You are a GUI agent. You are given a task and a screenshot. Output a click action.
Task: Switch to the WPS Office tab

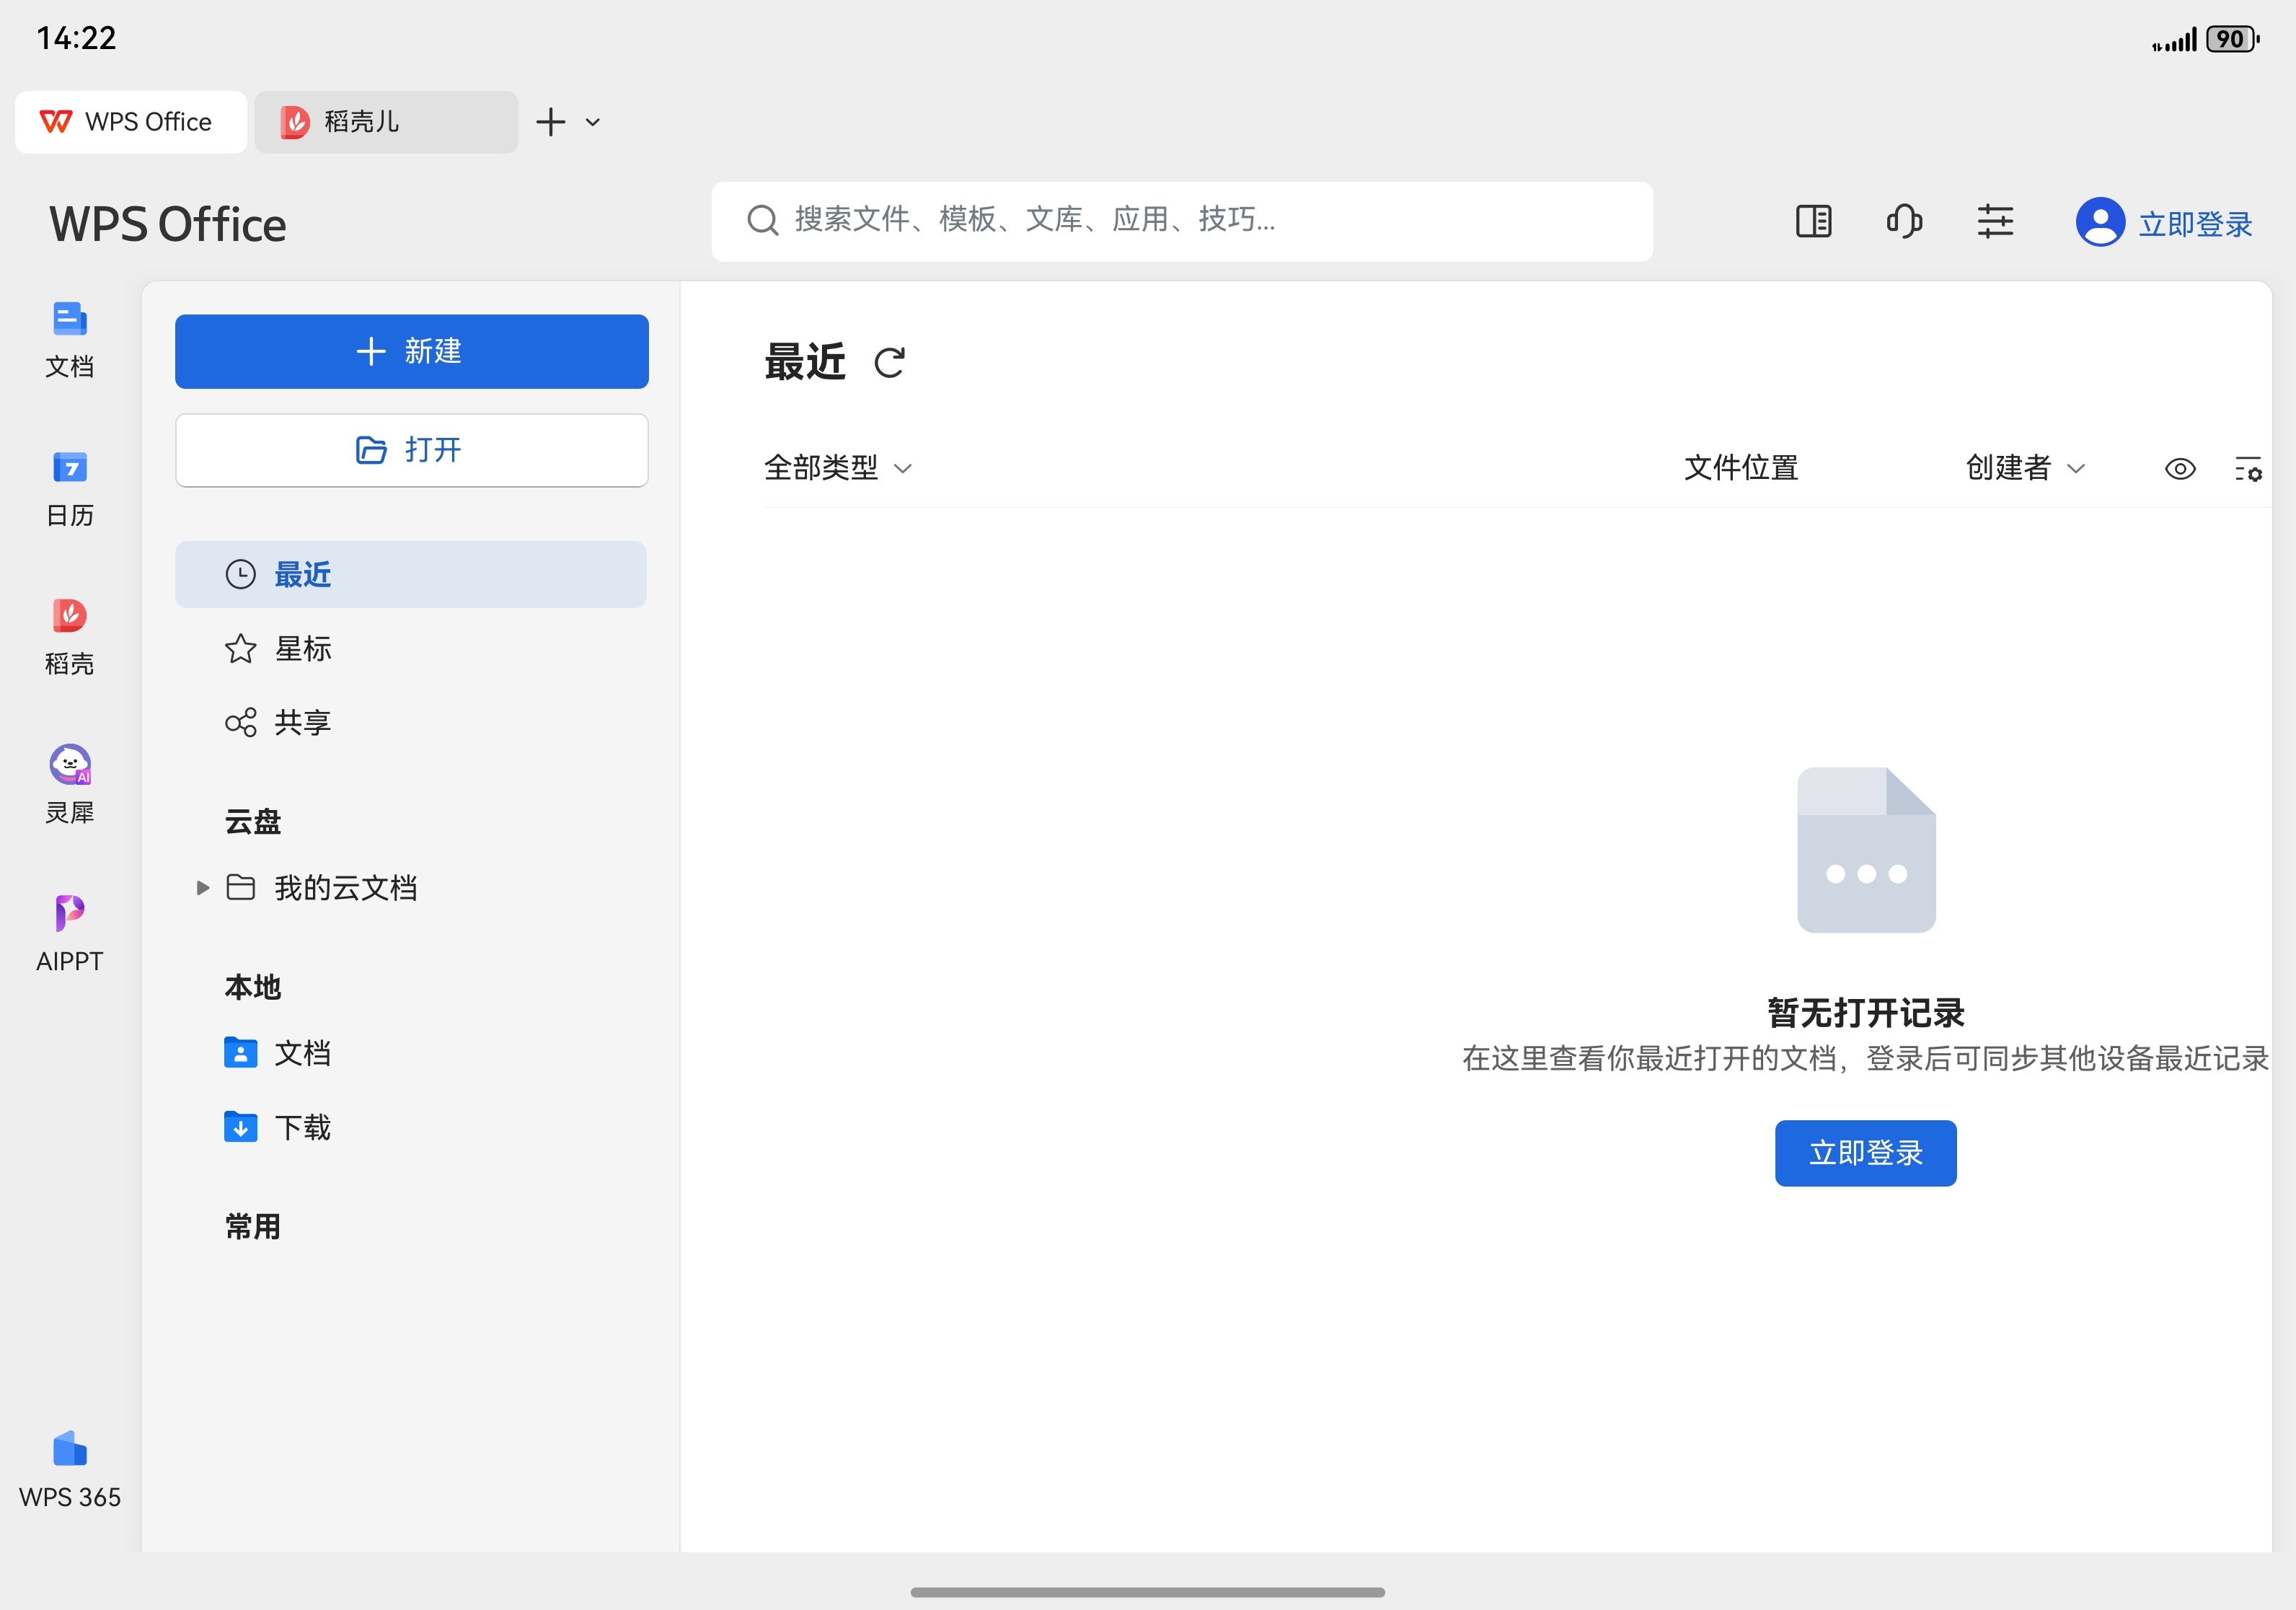pyautogui.click(x=131, y=122)
